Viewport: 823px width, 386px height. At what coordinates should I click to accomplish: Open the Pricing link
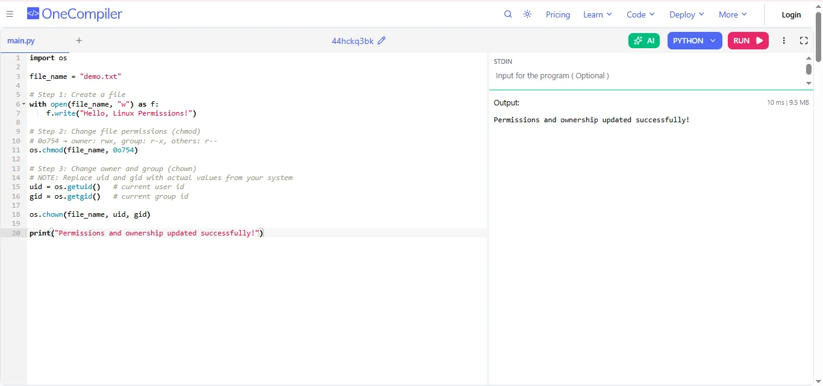click(x=558, y=14)
